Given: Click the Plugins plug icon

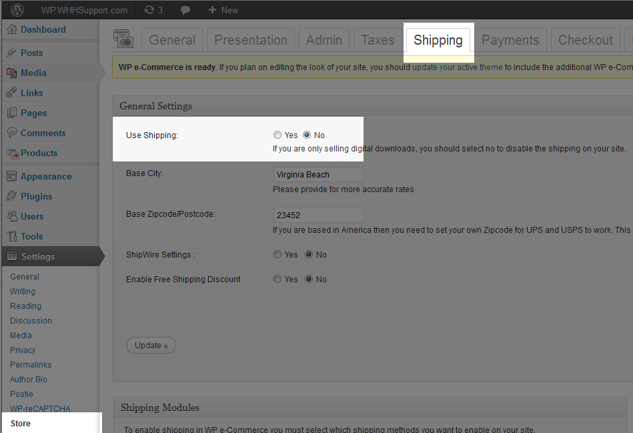Looking at the screenshot, I should pos(11,196).
